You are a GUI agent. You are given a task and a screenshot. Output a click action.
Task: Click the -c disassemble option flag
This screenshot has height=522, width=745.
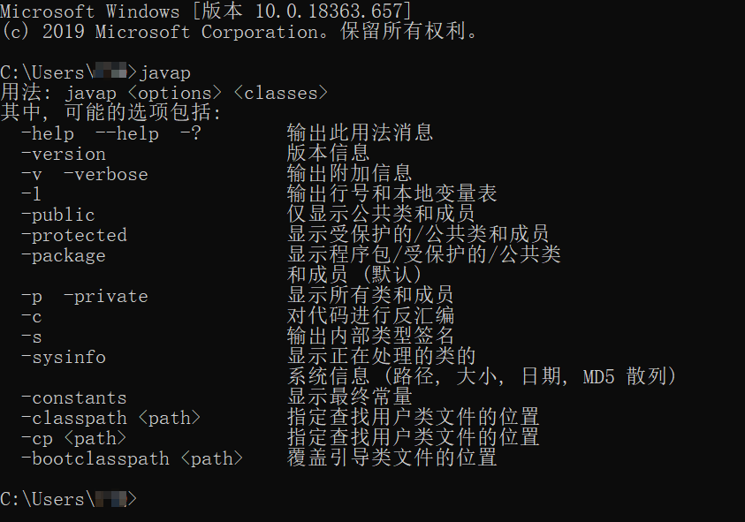31,316
